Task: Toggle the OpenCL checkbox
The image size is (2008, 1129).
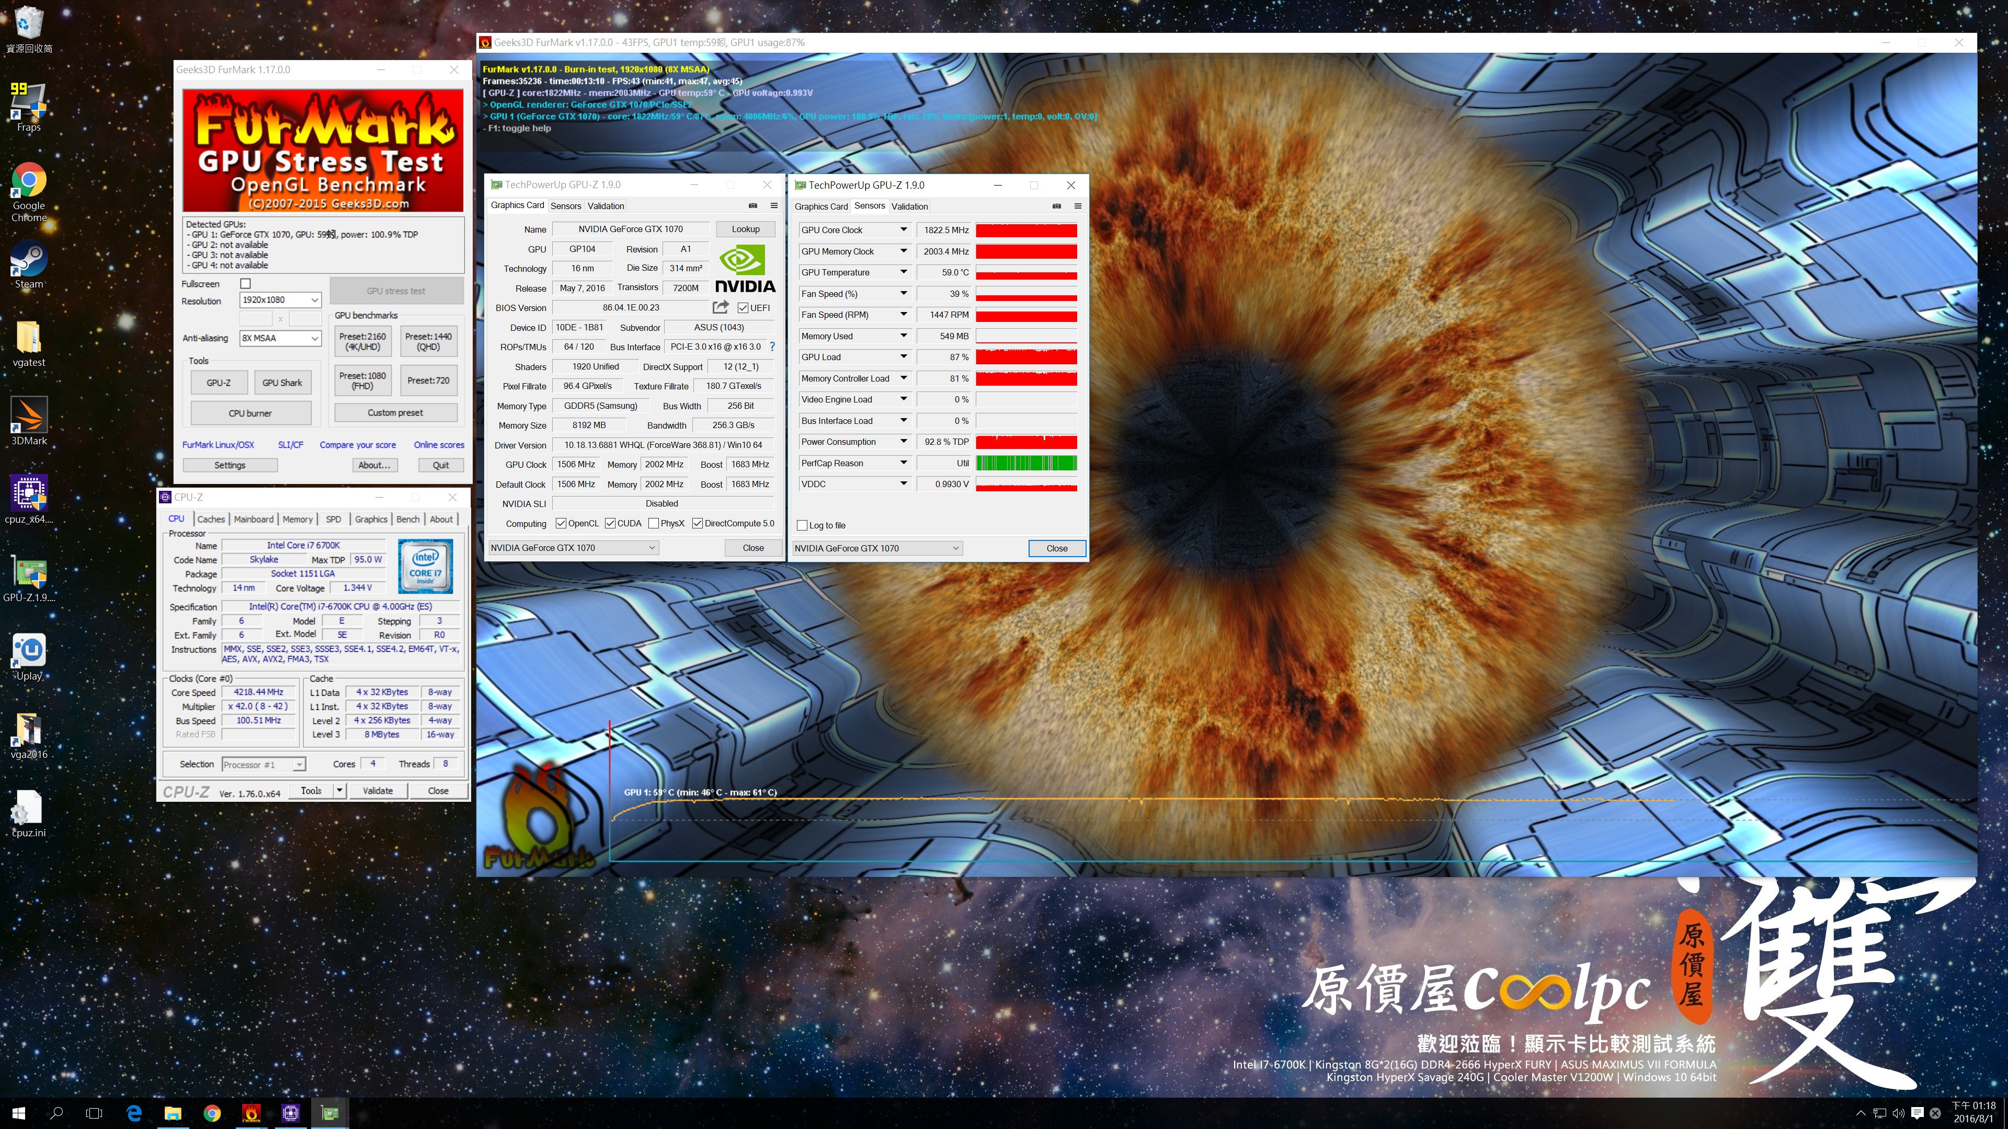Action: [561, 524]
